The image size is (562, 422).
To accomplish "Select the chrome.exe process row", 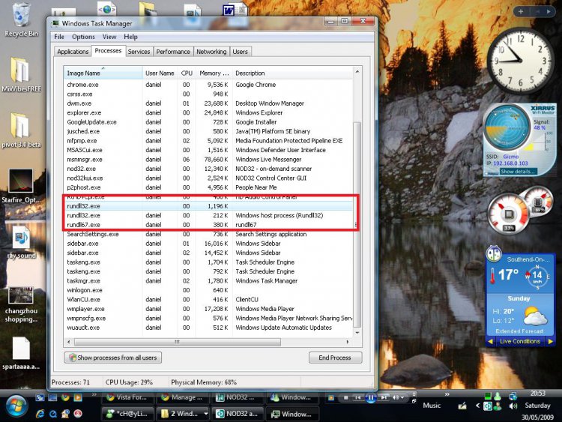I will click(208, 85).
